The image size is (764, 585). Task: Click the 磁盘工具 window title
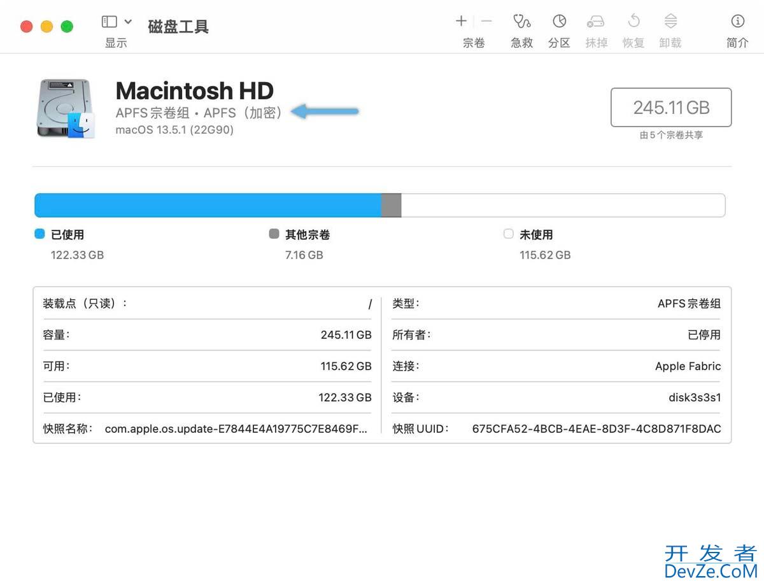point(178,27)
